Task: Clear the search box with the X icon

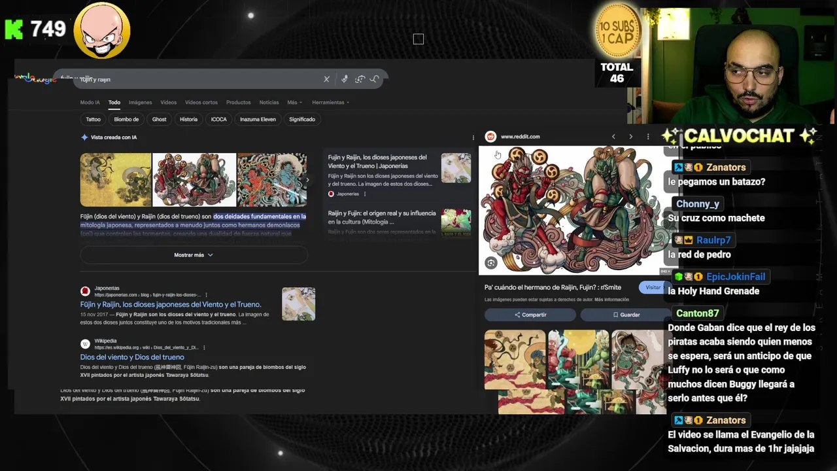Action: tap(326, 79)
